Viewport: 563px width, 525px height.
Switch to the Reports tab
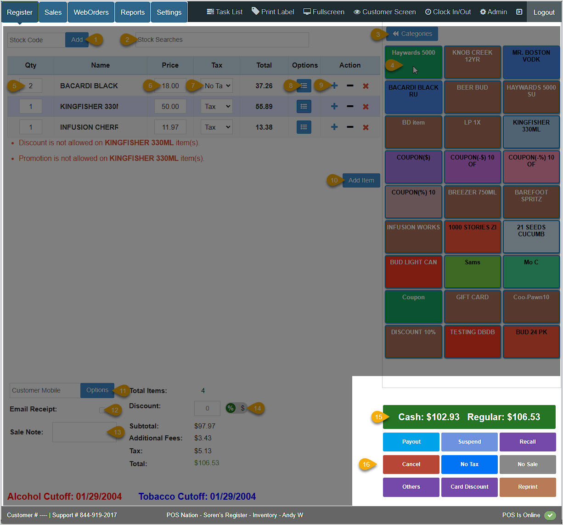[132, 11]
